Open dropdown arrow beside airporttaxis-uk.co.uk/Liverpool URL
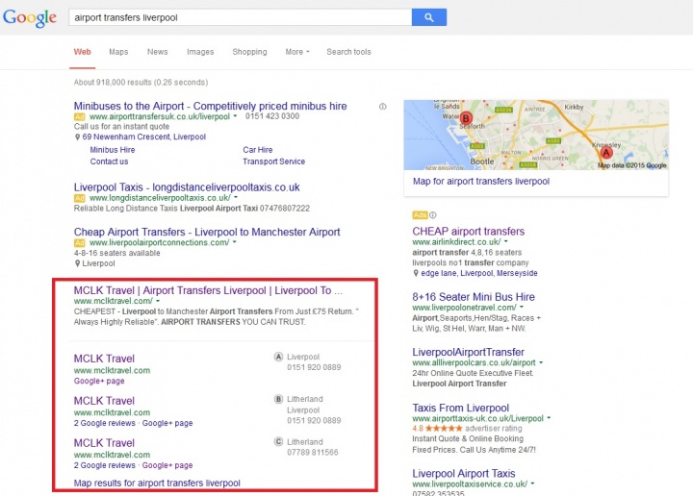Screen dimensions: 693x496 pyautogui.click(x=549, y=418)
